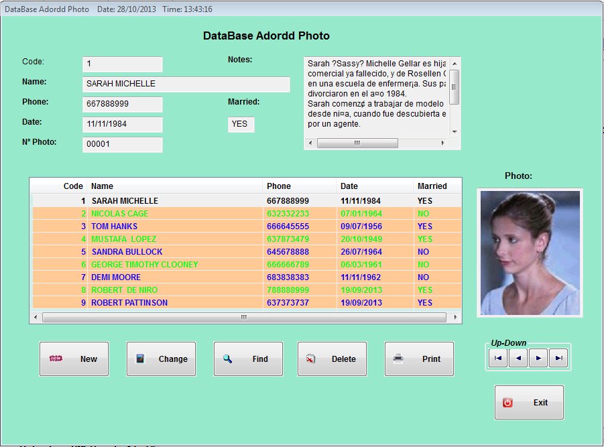This screenshot has width=604, height=447.
Task: Click the red power icon on Exit
Action: (509, 402)
